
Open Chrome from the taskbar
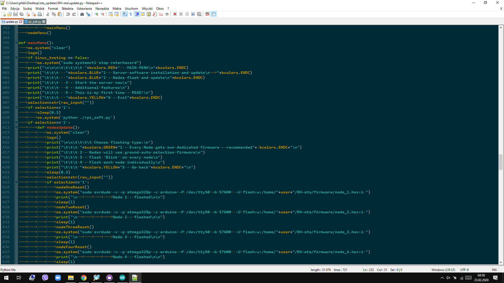84,278
